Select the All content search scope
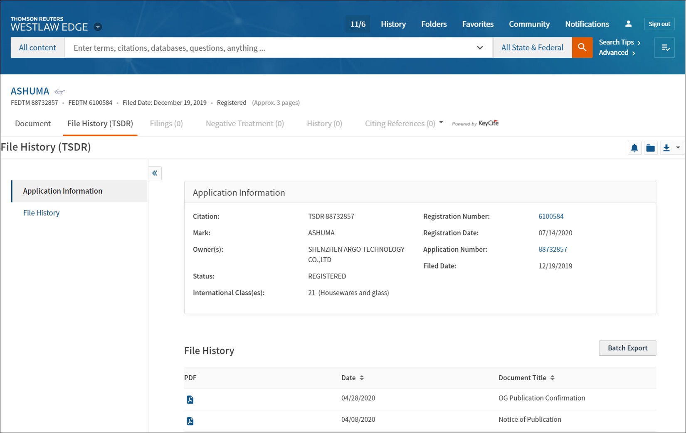 click(x=37, y=47)
